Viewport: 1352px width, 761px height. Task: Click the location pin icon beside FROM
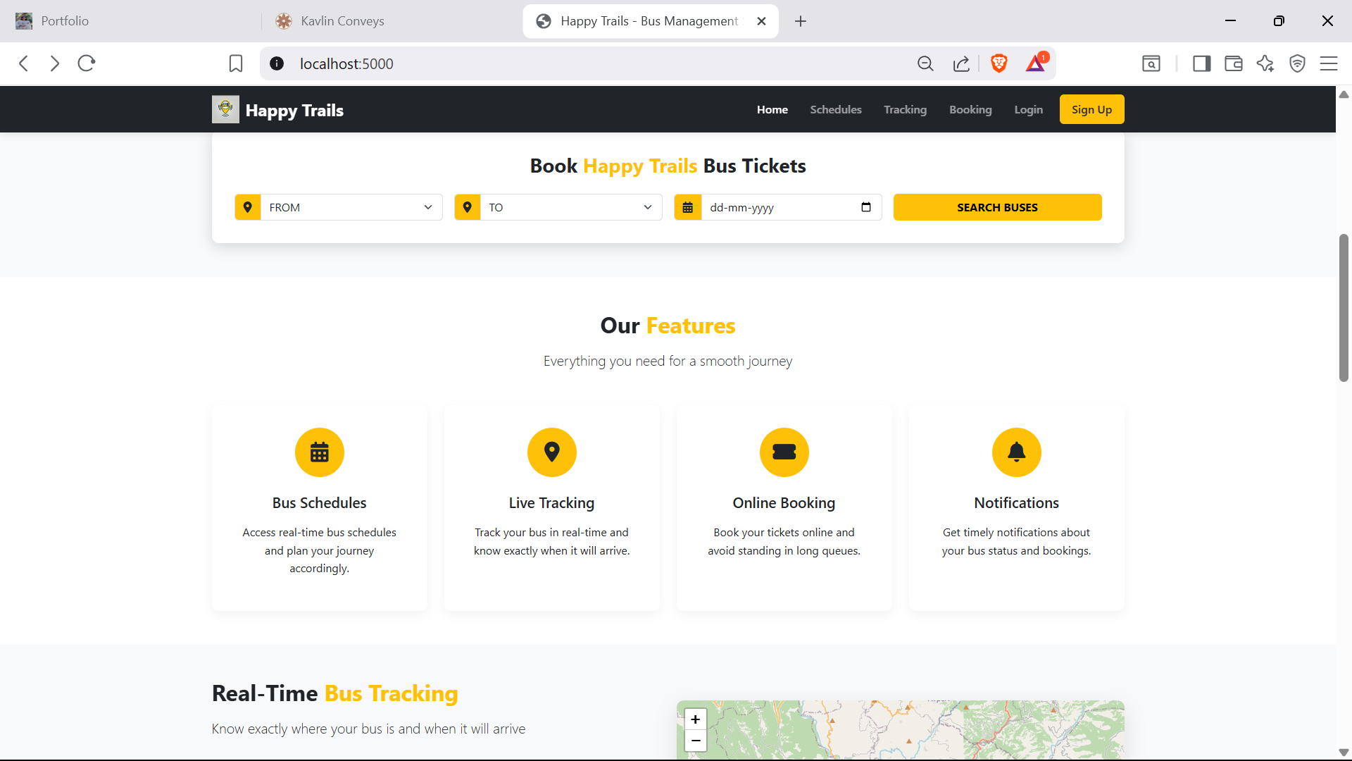(248, 207)
